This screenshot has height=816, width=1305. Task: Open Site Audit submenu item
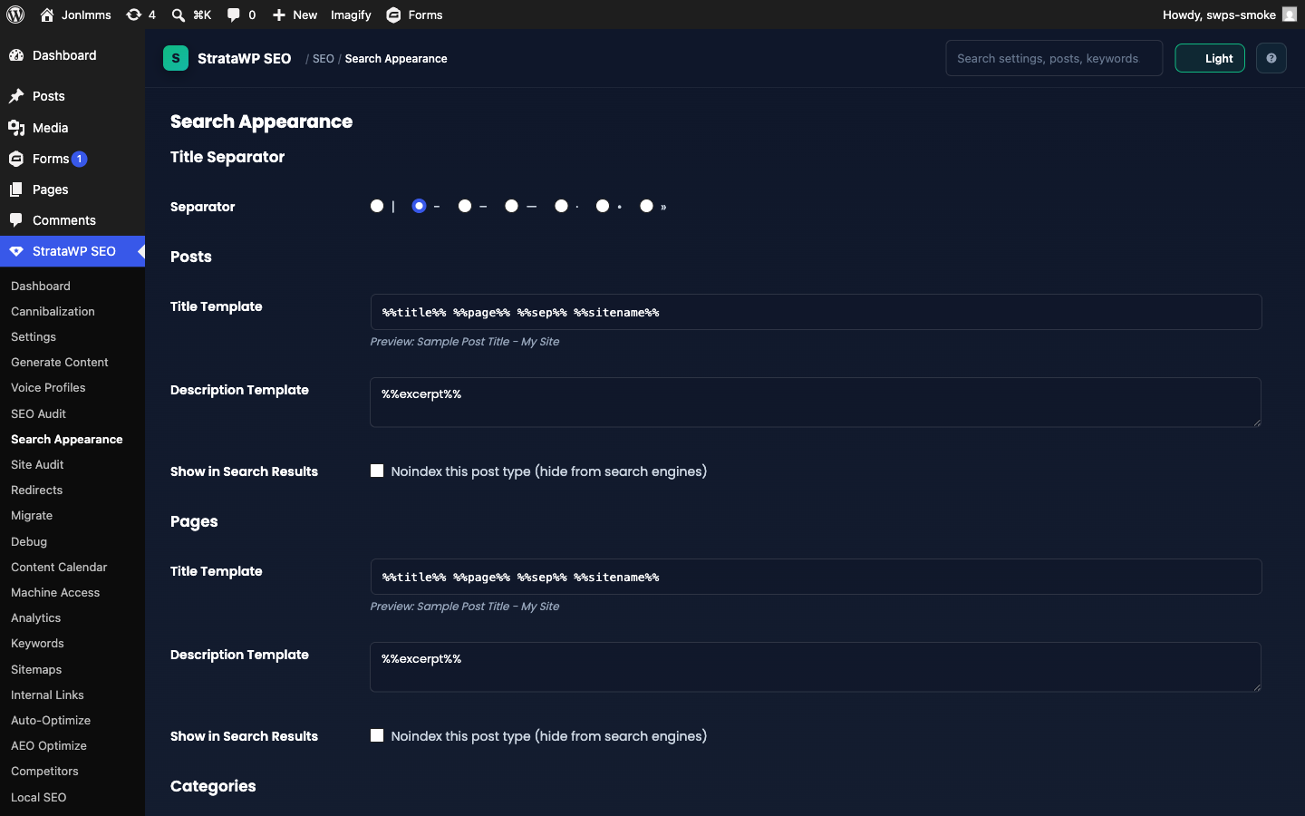pyautogui.click(x=37, y=464)
